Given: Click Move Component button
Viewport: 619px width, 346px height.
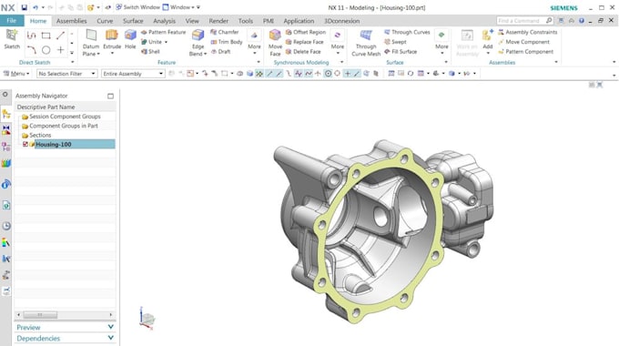Looking at the screenshot, I should (x=523, y=42).
